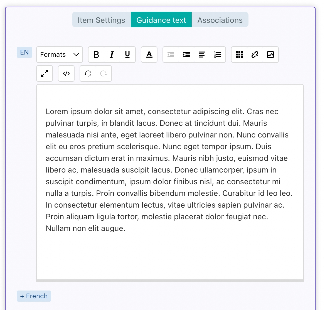Apply italic formatting
This screenshot has width=325, height=310.
[x=112, y=55]
